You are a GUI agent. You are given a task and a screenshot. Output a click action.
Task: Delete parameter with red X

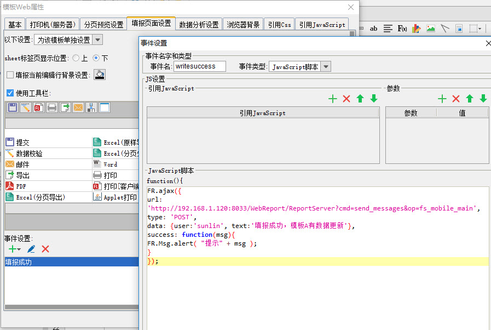click(456, 99)
